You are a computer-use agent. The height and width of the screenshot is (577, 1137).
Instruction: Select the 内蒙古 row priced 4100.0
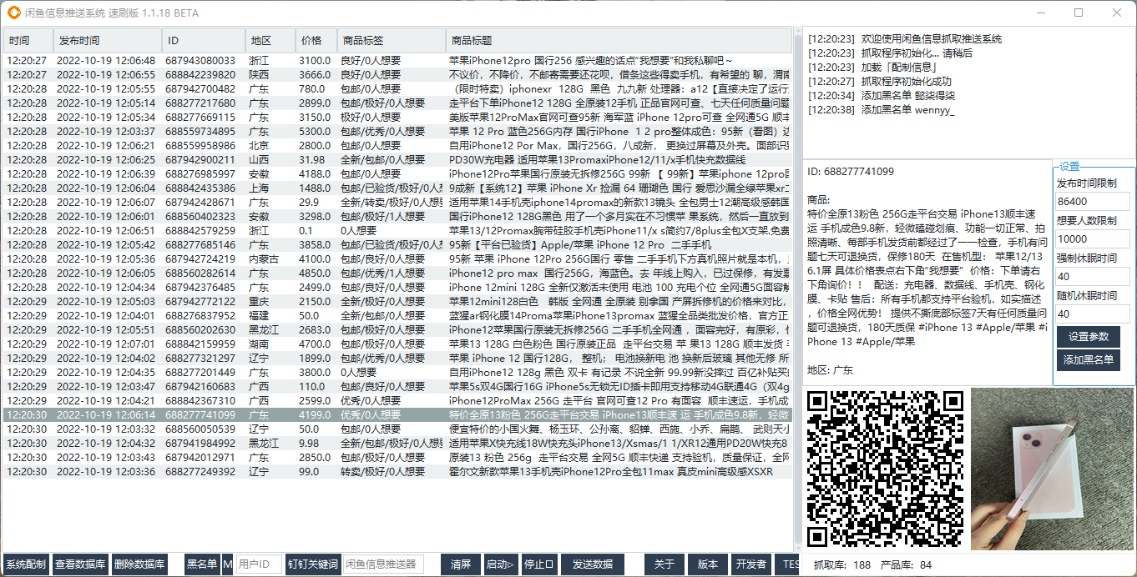[397, 259]
